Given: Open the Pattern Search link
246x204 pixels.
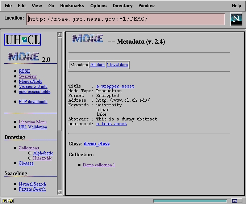Looking at the screenshot, I should [32, 189].
